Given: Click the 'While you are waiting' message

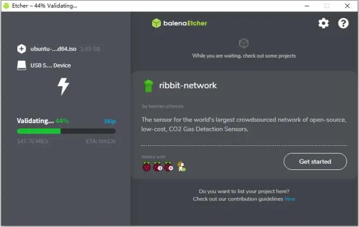Looking at the screenshot, I should 244,56.
